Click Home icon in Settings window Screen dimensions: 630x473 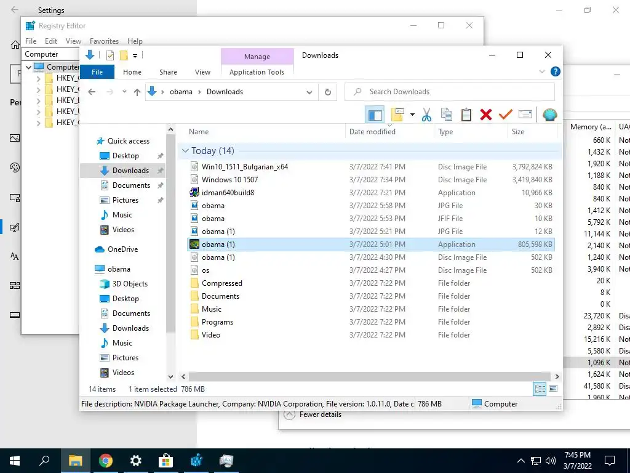coord(15,44)
